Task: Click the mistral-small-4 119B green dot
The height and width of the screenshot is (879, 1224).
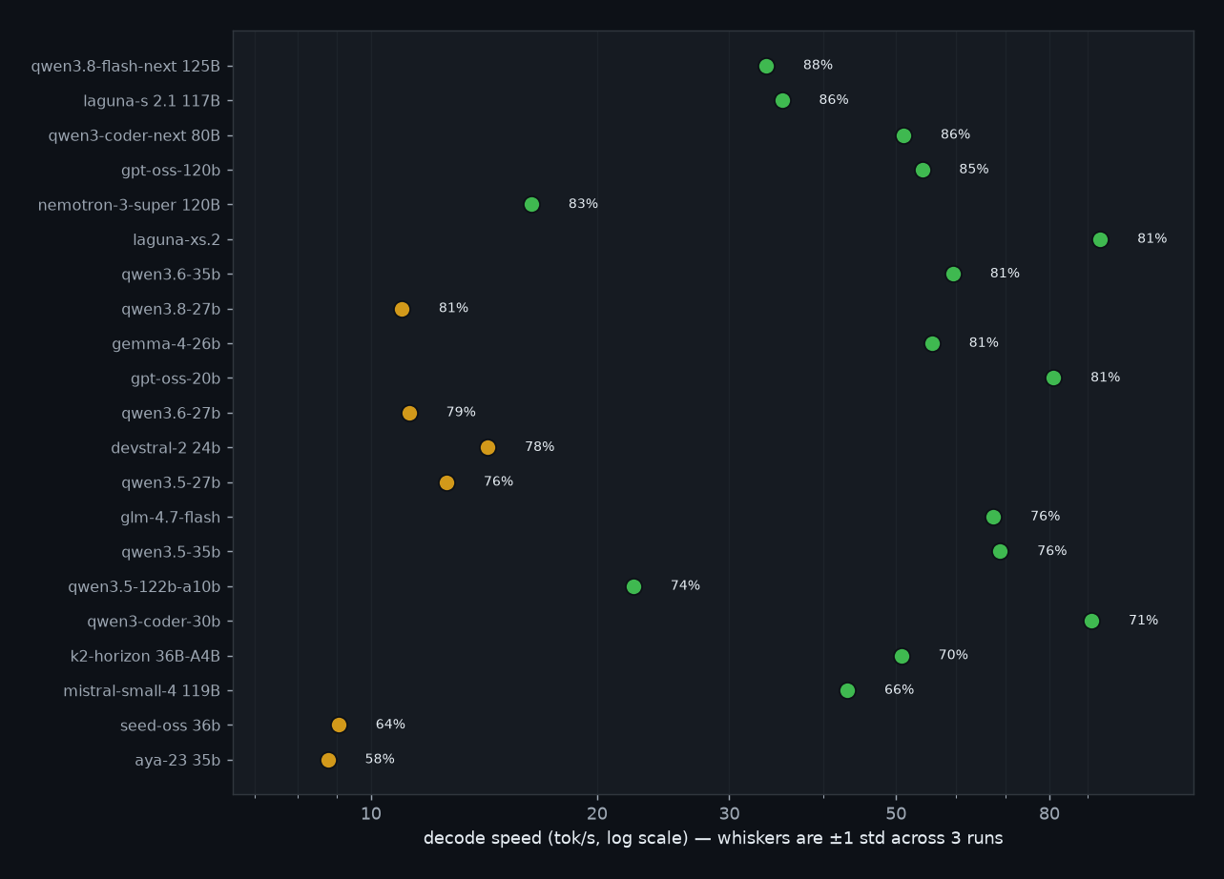Action: click(x=847, y=690)
